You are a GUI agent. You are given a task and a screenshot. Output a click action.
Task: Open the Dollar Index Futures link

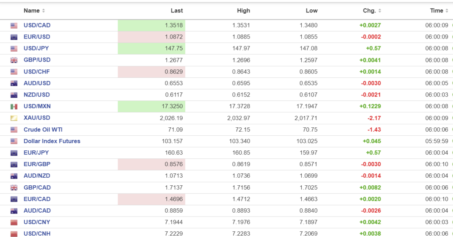(x=52, y=141)
